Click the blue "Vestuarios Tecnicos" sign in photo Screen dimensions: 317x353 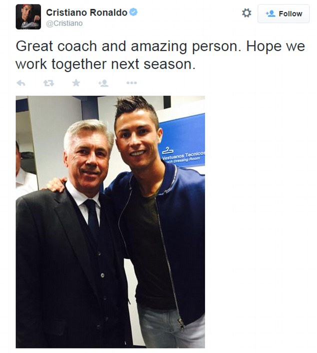(x=182, y=146)
